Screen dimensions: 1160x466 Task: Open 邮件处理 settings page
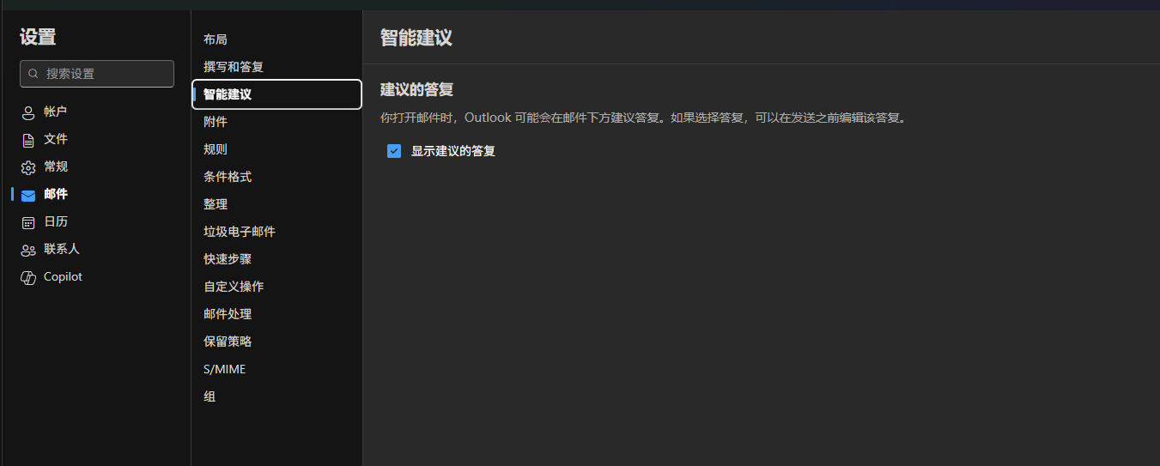[x=276, y=314]
